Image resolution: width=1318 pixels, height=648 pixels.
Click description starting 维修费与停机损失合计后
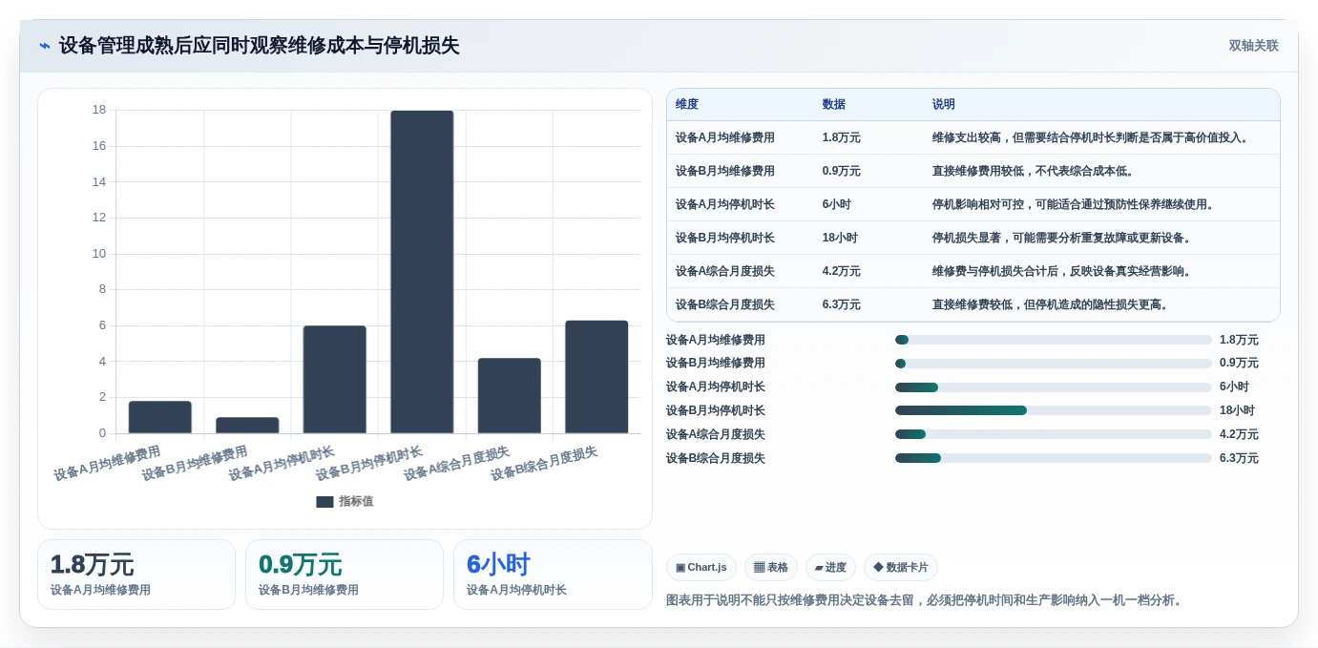(x=1062, y=272)
